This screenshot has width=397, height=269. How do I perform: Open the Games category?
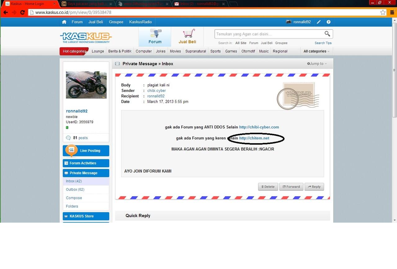click(231, 51)
